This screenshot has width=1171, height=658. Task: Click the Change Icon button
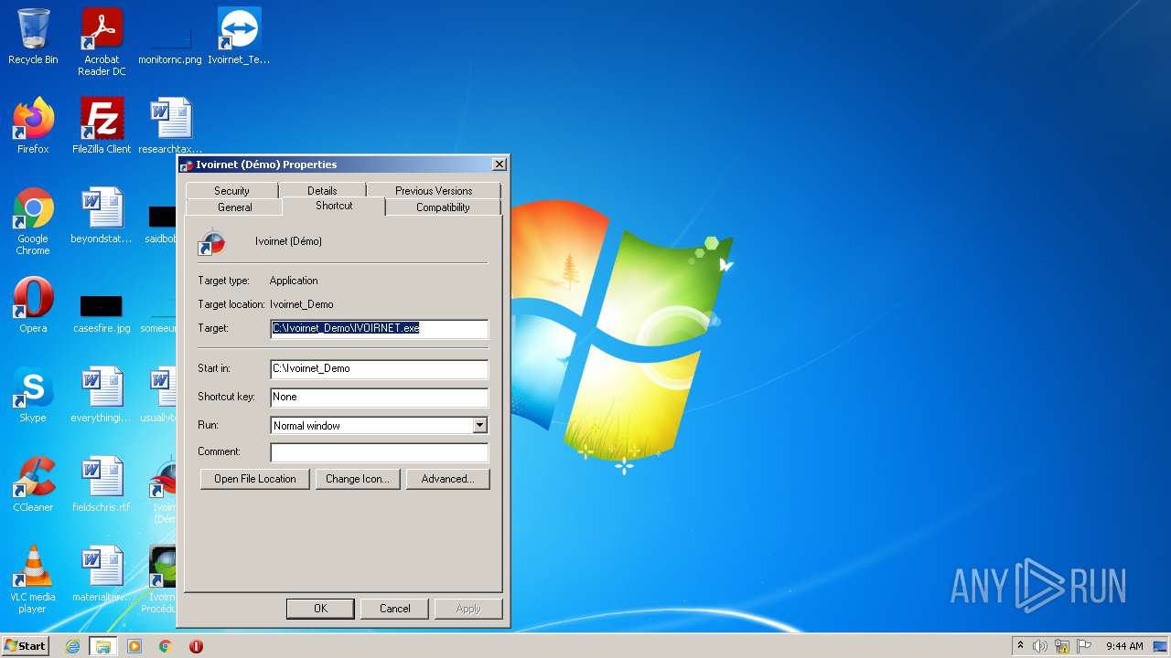[357, 479]
